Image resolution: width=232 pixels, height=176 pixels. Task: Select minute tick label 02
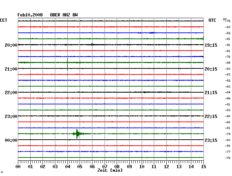coord(42,167)
